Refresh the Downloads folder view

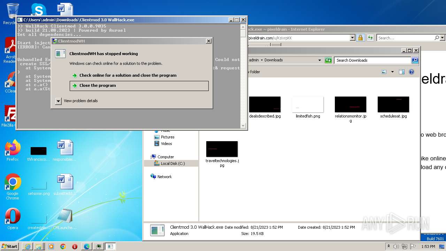click(x=328, y=60)
